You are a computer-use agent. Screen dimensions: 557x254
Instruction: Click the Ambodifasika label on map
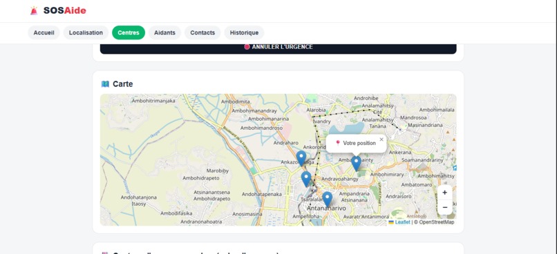(176, 213)
